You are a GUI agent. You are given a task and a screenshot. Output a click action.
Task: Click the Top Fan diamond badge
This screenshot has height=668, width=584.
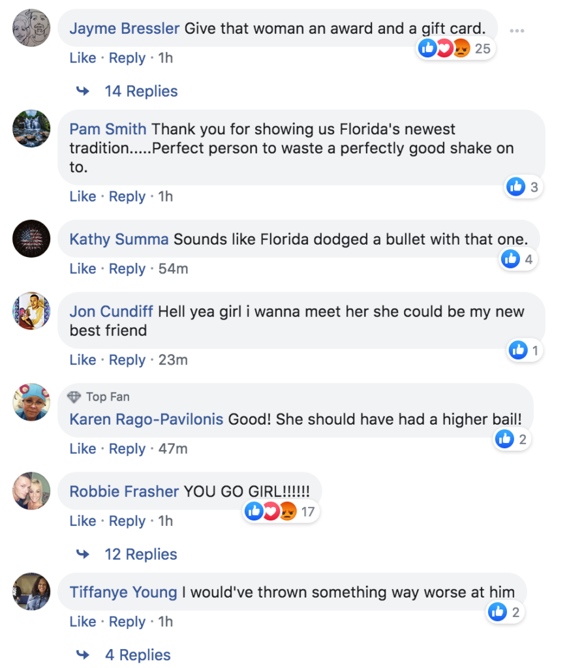pyautogui.click(x=74, y=397)
